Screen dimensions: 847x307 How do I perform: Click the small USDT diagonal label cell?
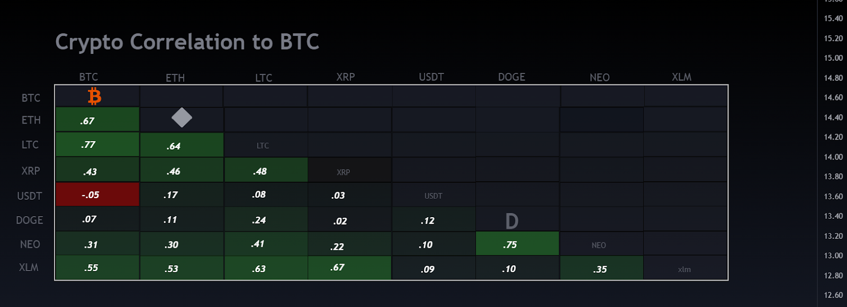click(x=434, y=195)
